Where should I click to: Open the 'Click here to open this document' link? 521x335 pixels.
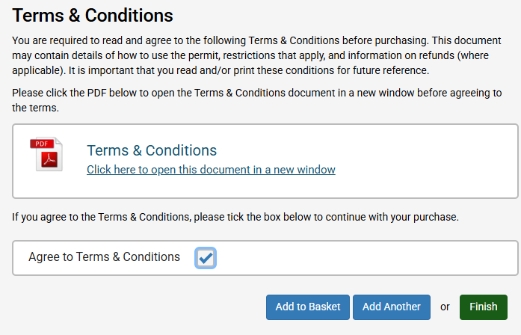[211, 170]
